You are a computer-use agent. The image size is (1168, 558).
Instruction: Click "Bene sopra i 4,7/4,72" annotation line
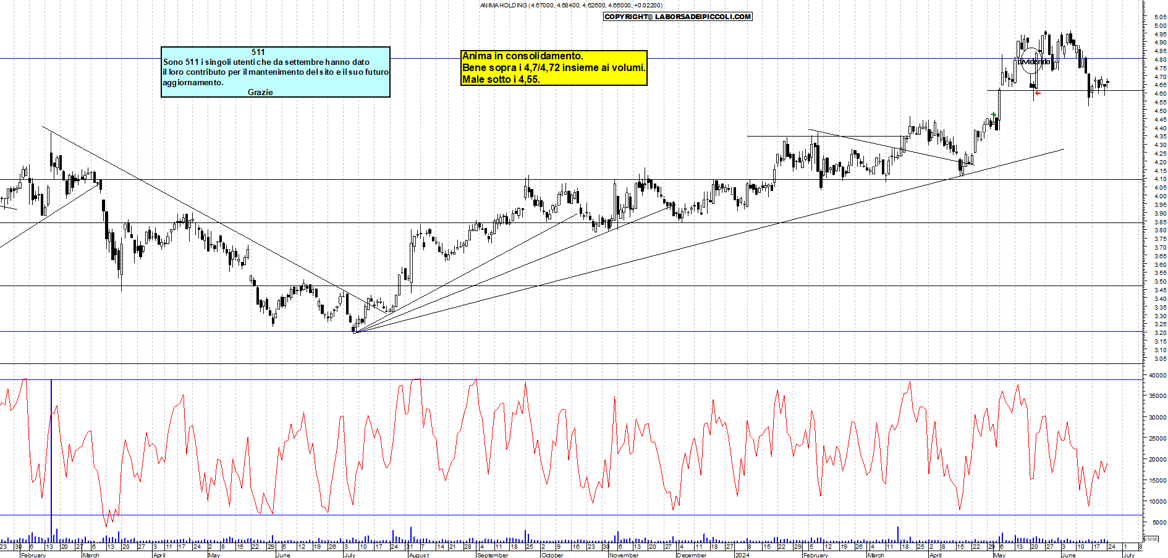[554, 68]
